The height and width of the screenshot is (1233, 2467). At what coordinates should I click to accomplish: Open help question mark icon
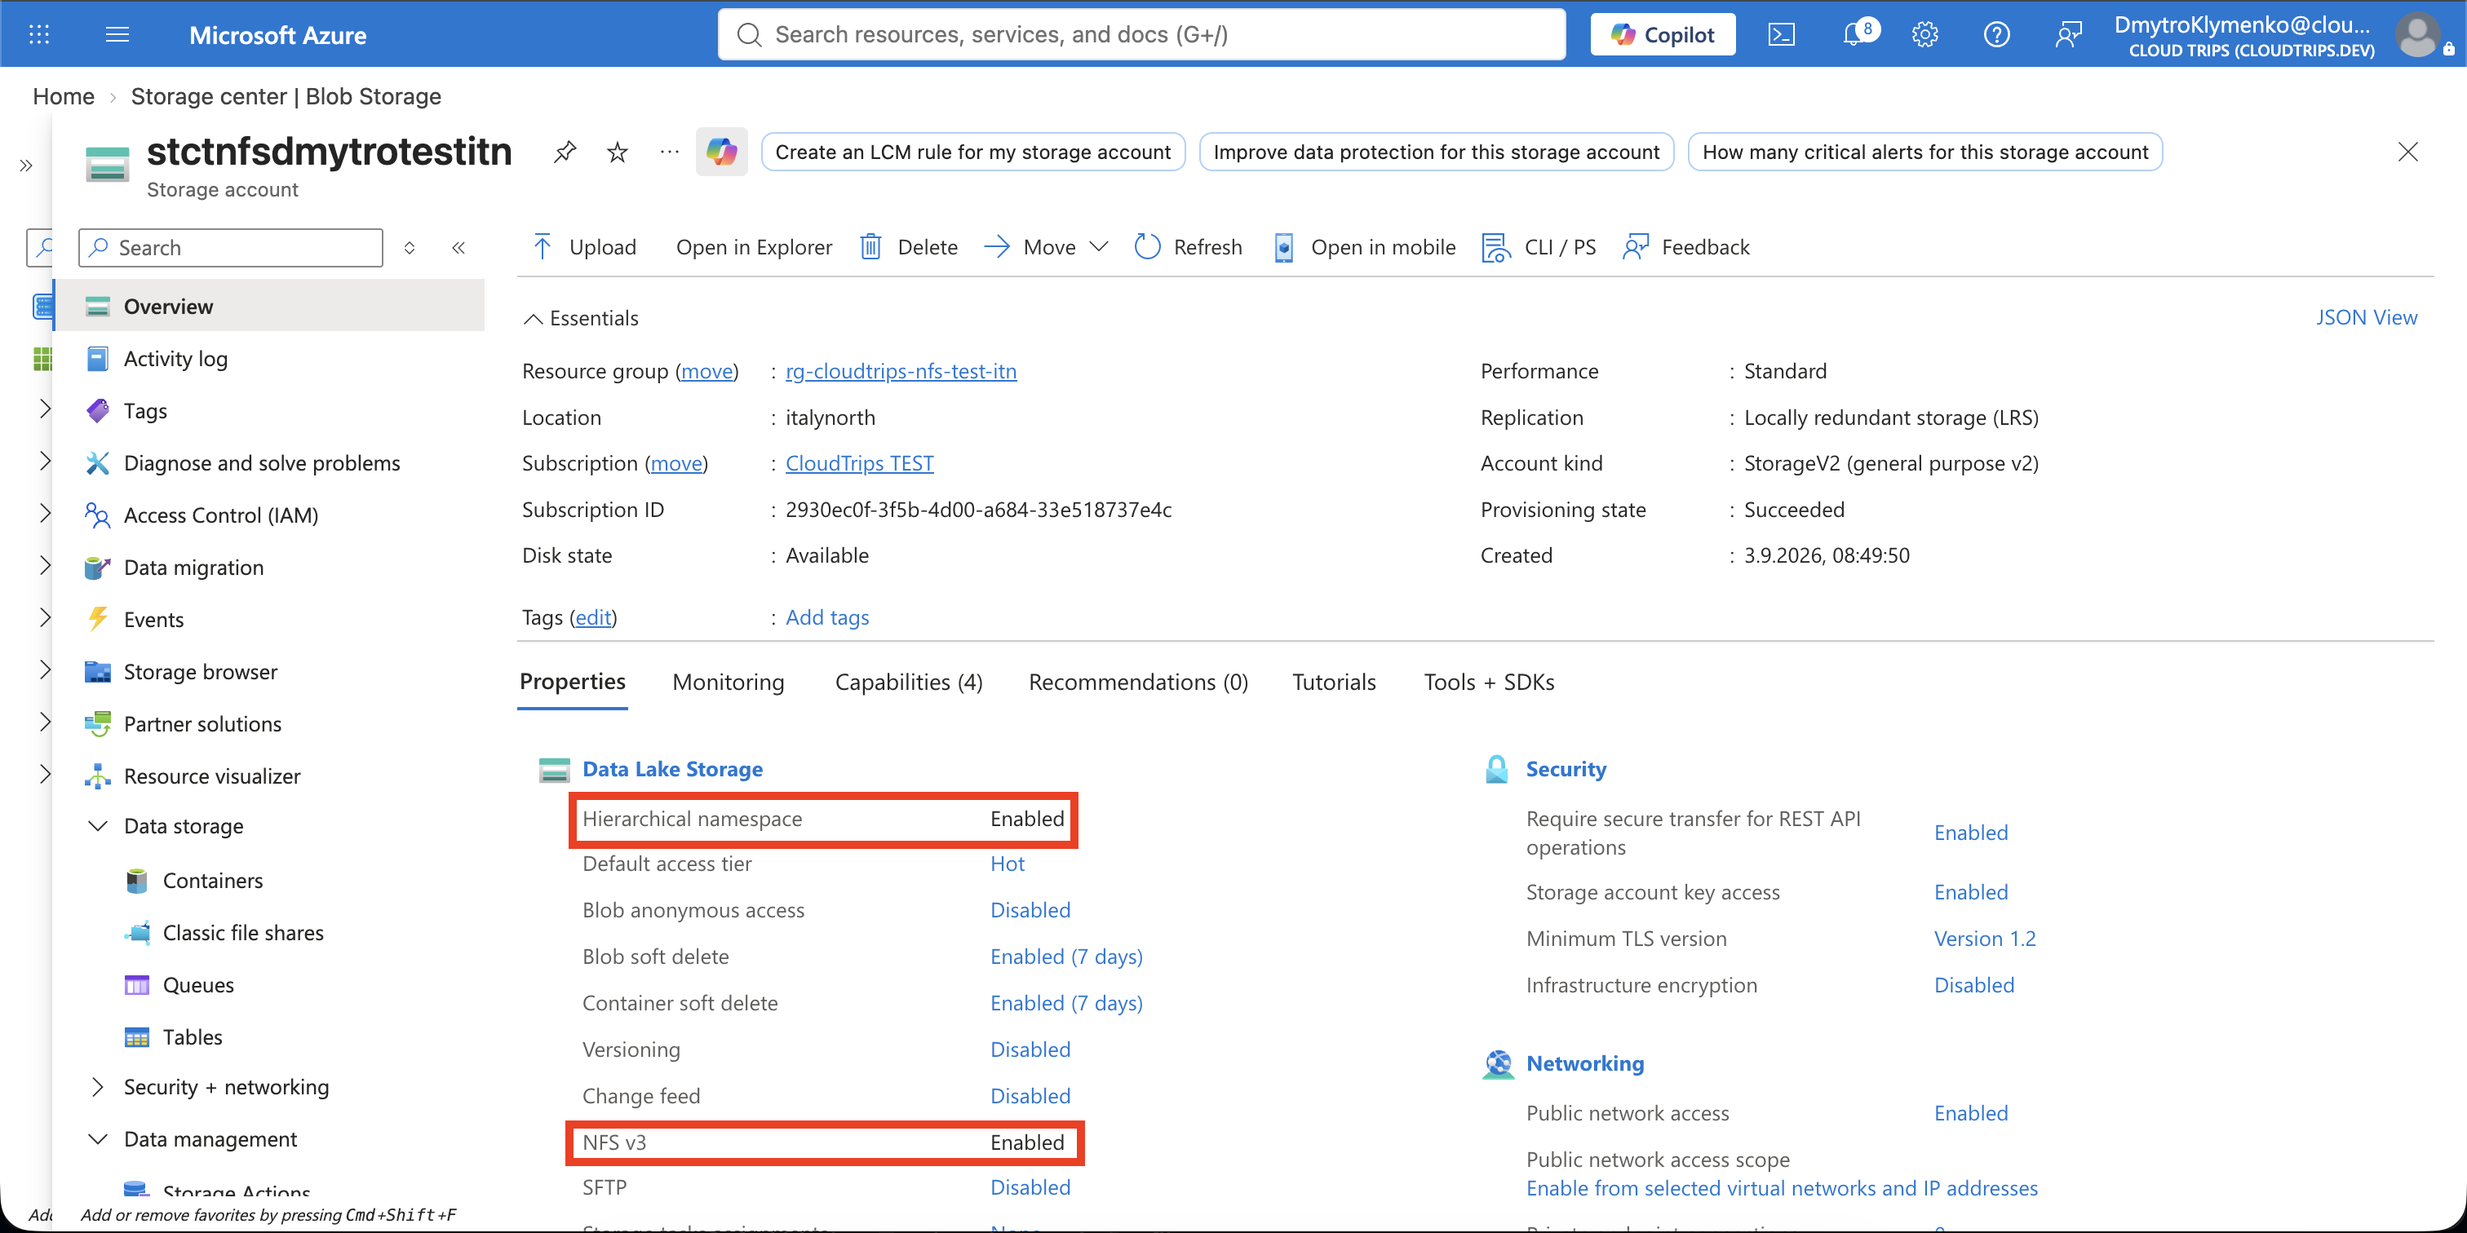[1997, 34]
